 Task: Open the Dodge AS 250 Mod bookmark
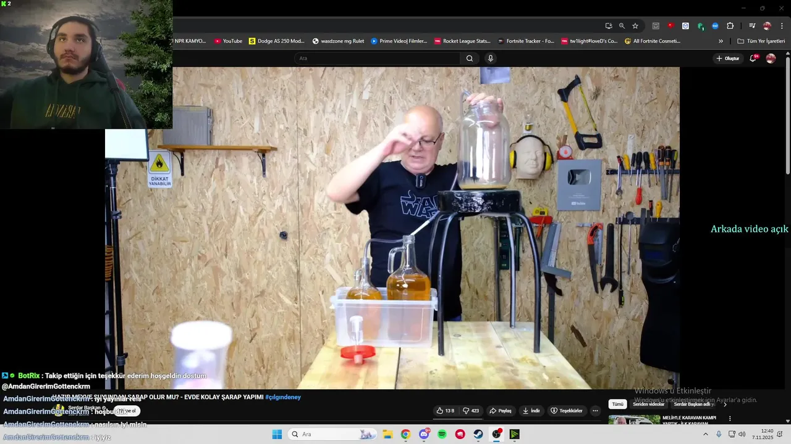(x=277, y=41)
